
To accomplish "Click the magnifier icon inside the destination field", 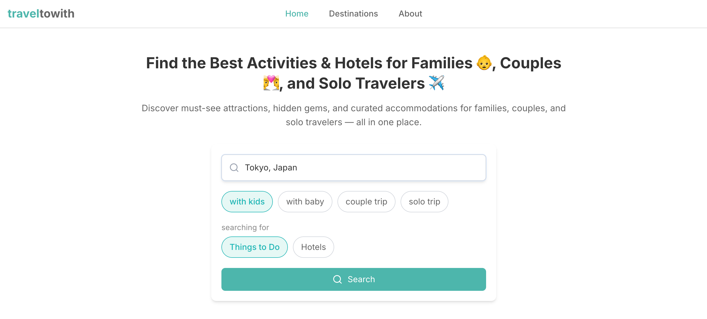I will (234, 167).
